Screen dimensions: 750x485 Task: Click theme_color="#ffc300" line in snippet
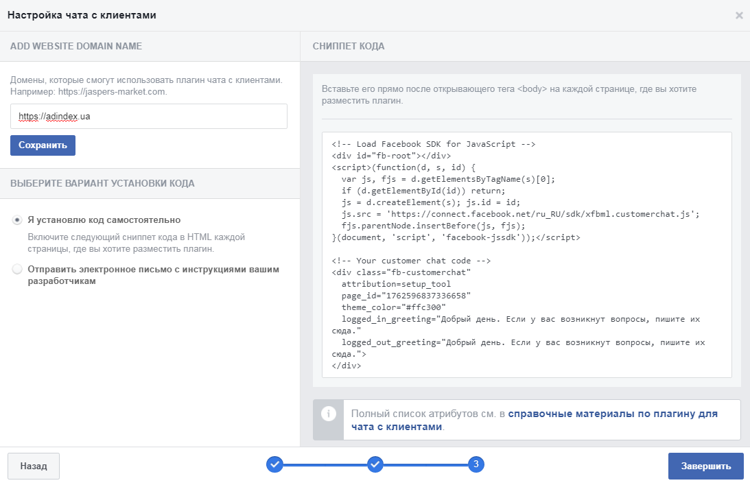pyautogui.click(x=393, y=307)
